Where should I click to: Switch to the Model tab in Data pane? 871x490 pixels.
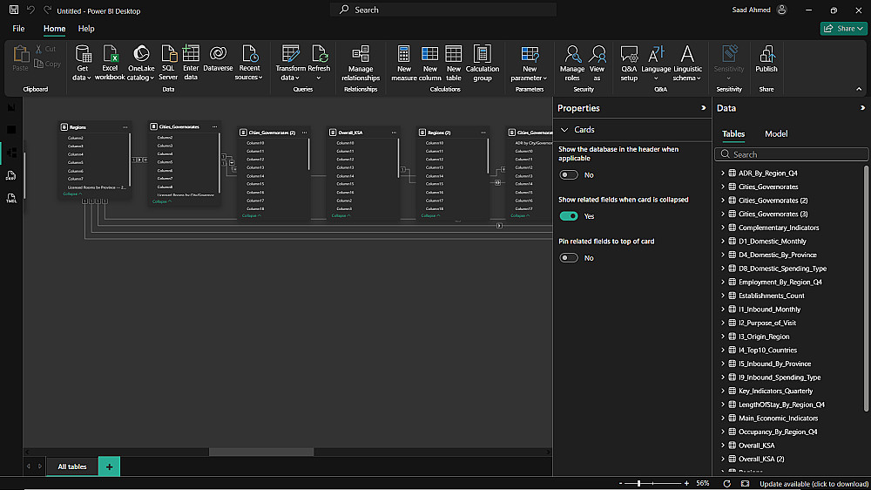(776, 134)
